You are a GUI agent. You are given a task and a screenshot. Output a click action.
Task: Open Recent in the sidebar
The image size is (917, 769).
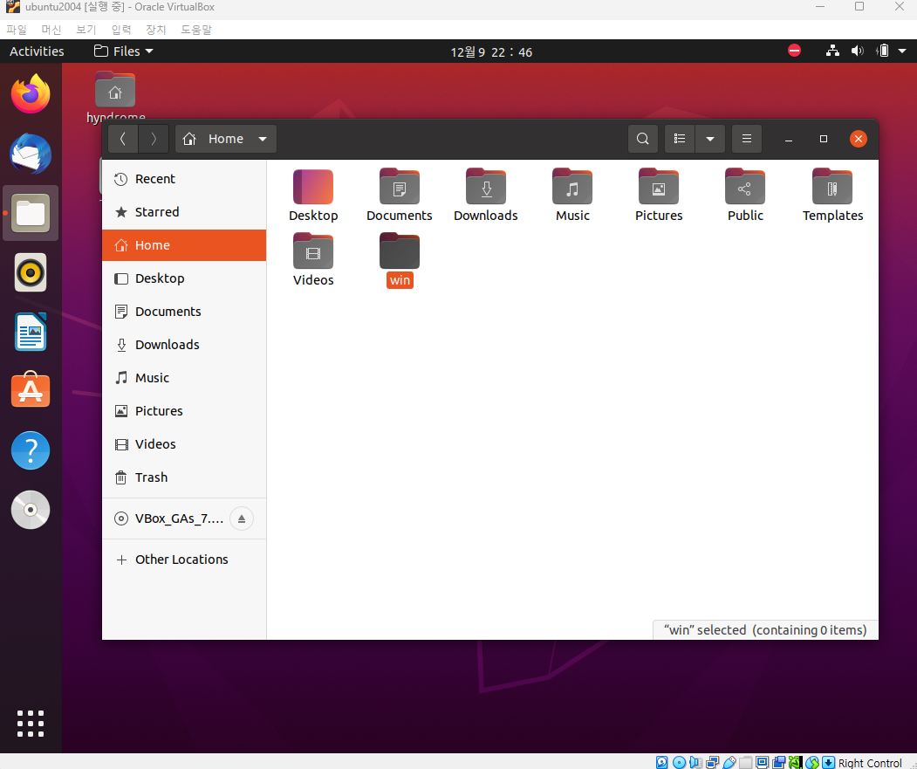184,179
